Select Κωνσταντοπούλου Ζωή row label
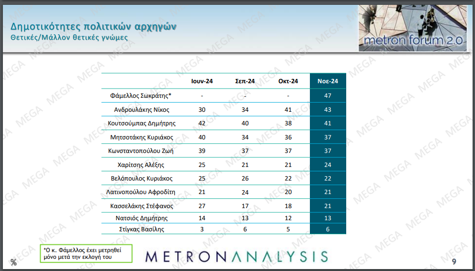This screenshot has height=271, width=475. (141, 151)
